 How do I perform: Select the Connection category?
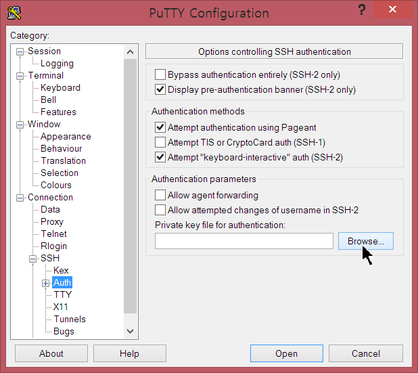click(x=50, y=198)
